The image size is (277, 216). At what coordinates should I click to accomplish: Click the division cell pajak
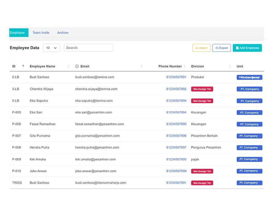[x=195, y=159]
